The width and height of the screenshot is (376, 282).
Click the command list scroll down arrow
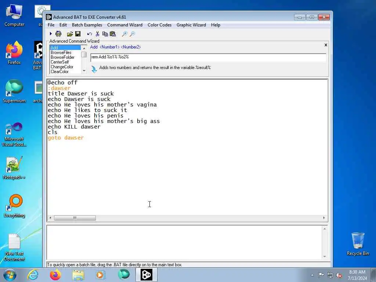click(84, 71)
